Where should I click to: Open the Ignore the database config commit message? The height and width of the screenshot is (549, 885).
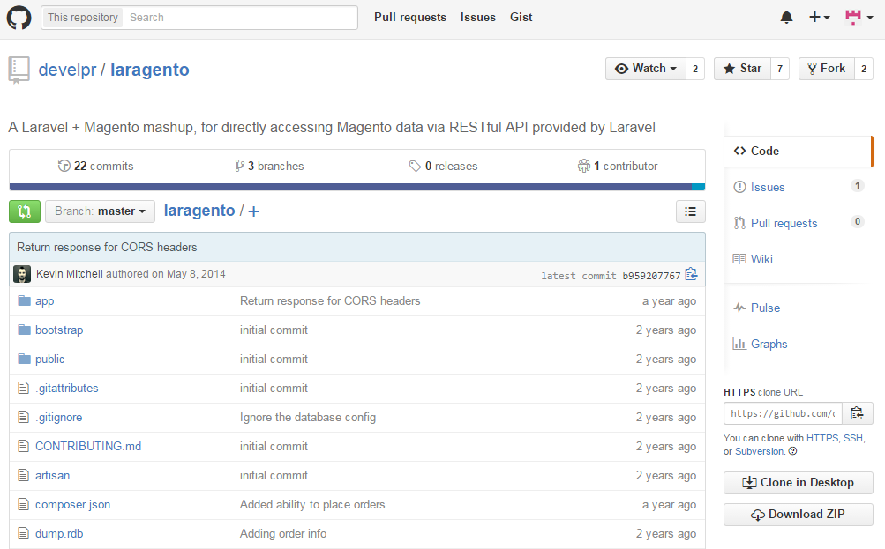coord(308,417)
